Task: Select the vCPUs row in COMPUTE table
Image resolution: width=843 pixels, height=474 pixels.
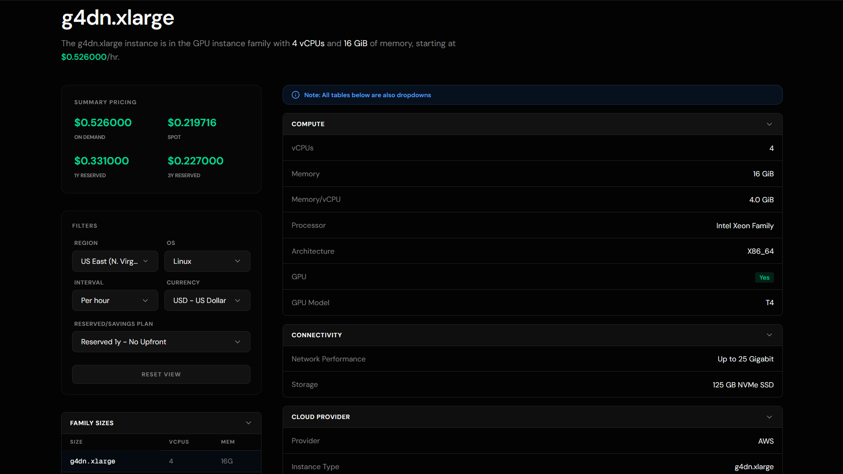Action: pos(532,148)
